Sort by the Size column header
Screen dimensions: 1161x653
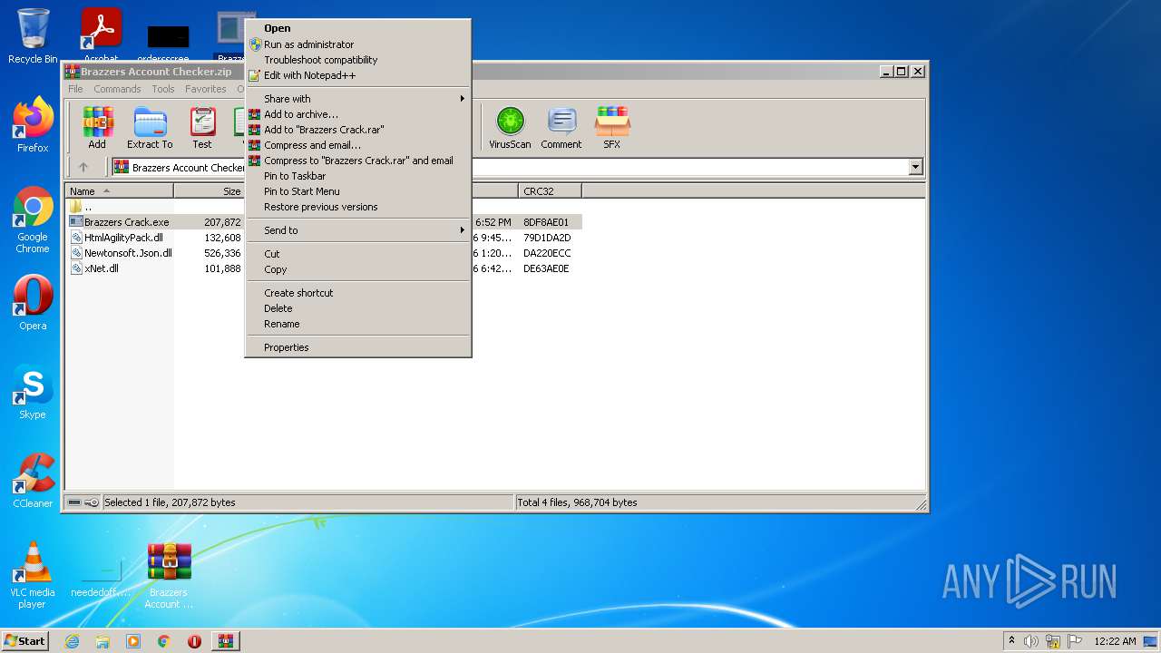tap(210, 191)
